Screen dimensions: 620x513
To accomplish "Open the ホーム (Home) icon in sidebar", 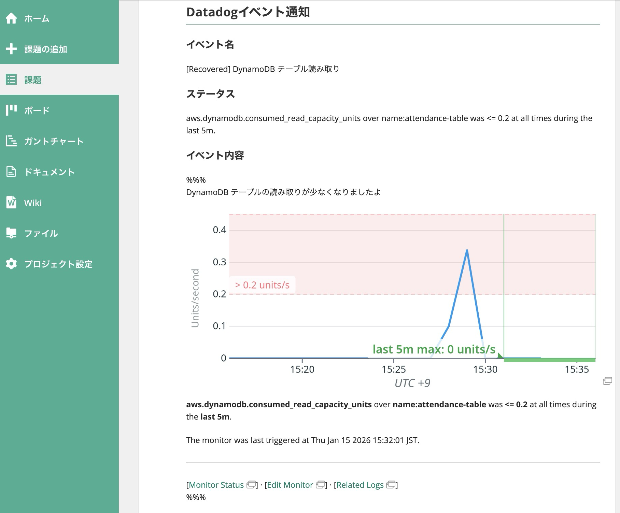I will tap(11, 19).
